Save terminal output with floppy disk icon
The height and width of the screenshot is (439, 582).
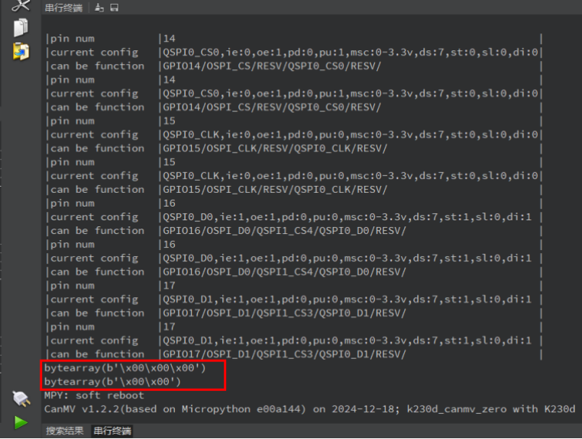pyautogui.click(x=115, y=8)
